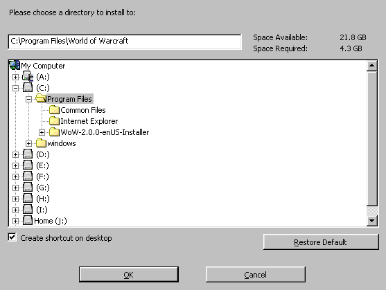Screen dimensions: 386x290
Task: Select the Common Files folder icon
Action: (x=54, y=110)
